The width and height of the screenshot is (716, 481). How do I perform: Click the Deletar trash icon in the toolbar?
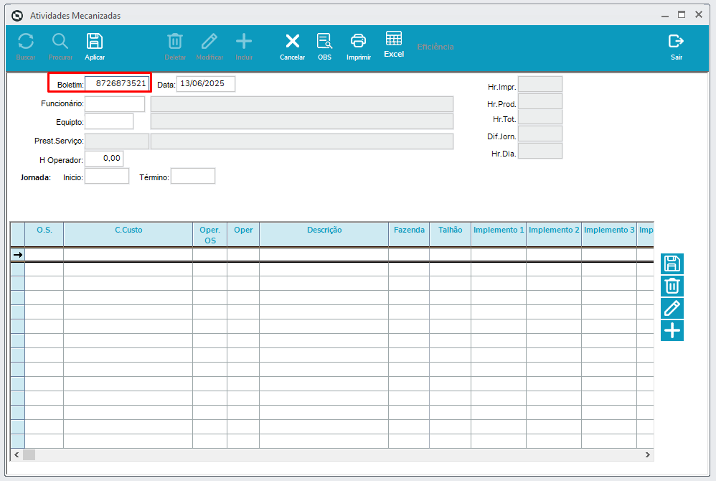pyautogui.click(x=175, y=42)
